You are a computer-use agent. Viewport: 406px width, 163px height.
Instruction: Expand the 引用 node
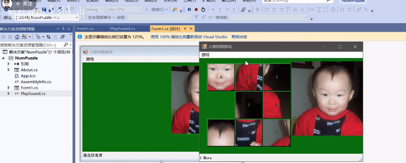pos(9,64)
